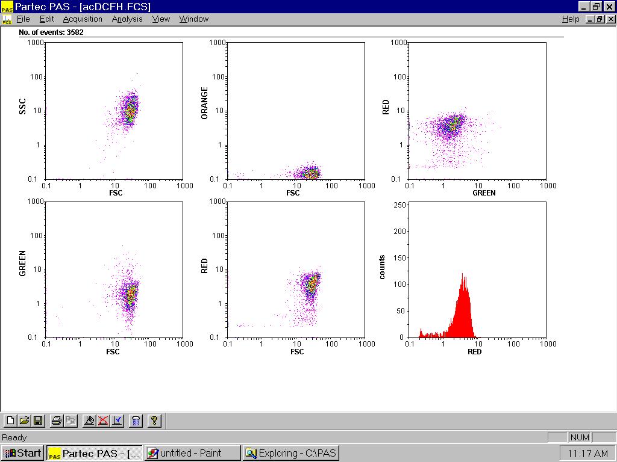This screenshot has height=462, width=617.
Task: Print plots using the printer icon
Action: pyautogui.click(x=57, y=421)
